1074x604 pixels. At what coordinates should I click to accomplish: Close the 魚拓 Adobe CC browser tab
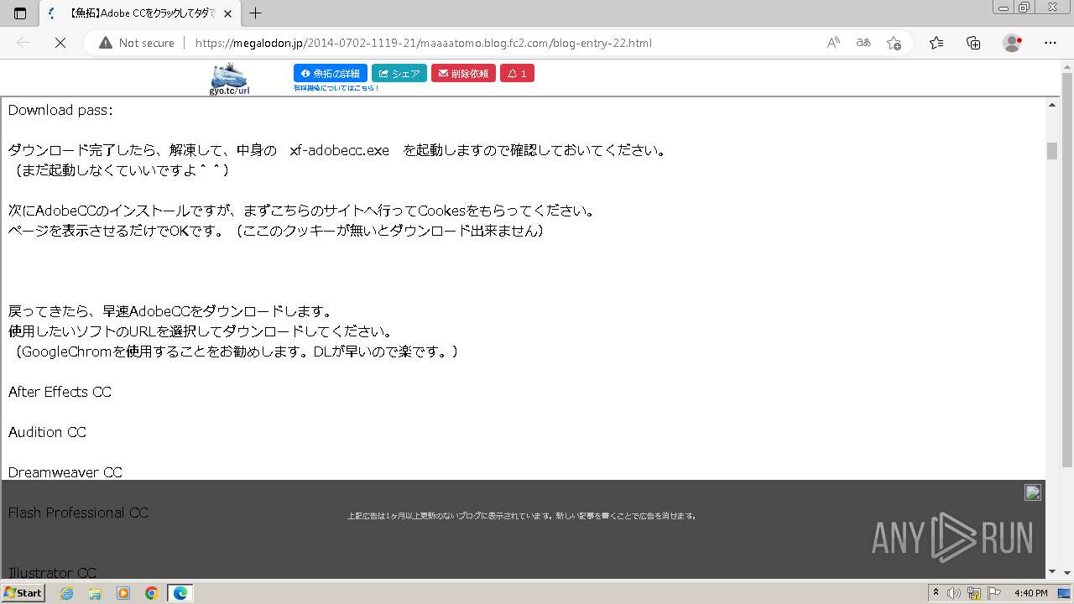[x=227, y=13]
